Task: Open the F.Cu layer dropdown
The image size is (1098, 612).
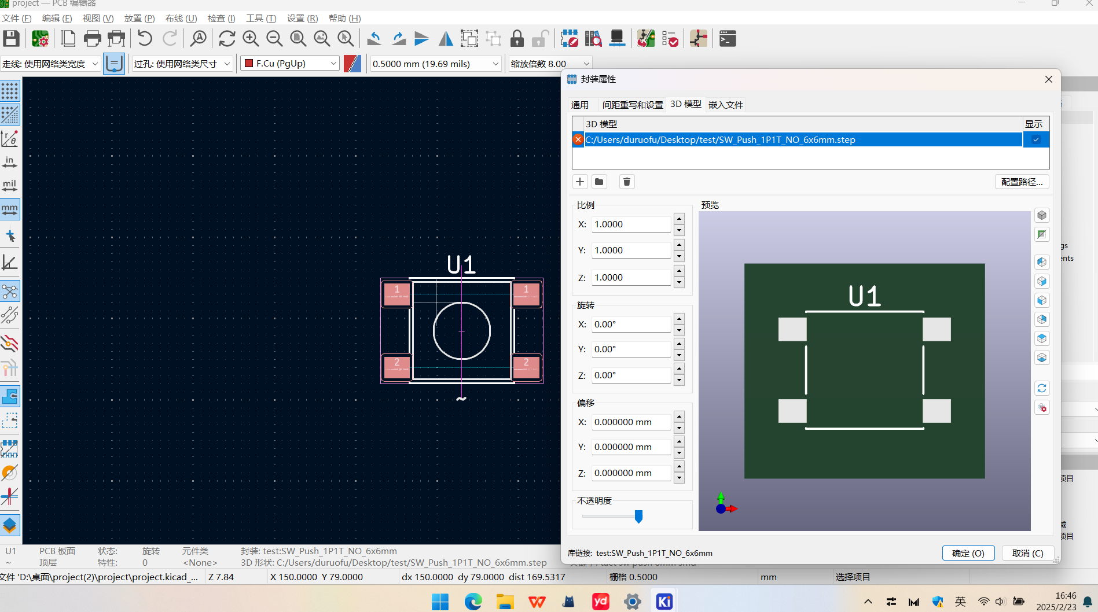Action: 290,64
